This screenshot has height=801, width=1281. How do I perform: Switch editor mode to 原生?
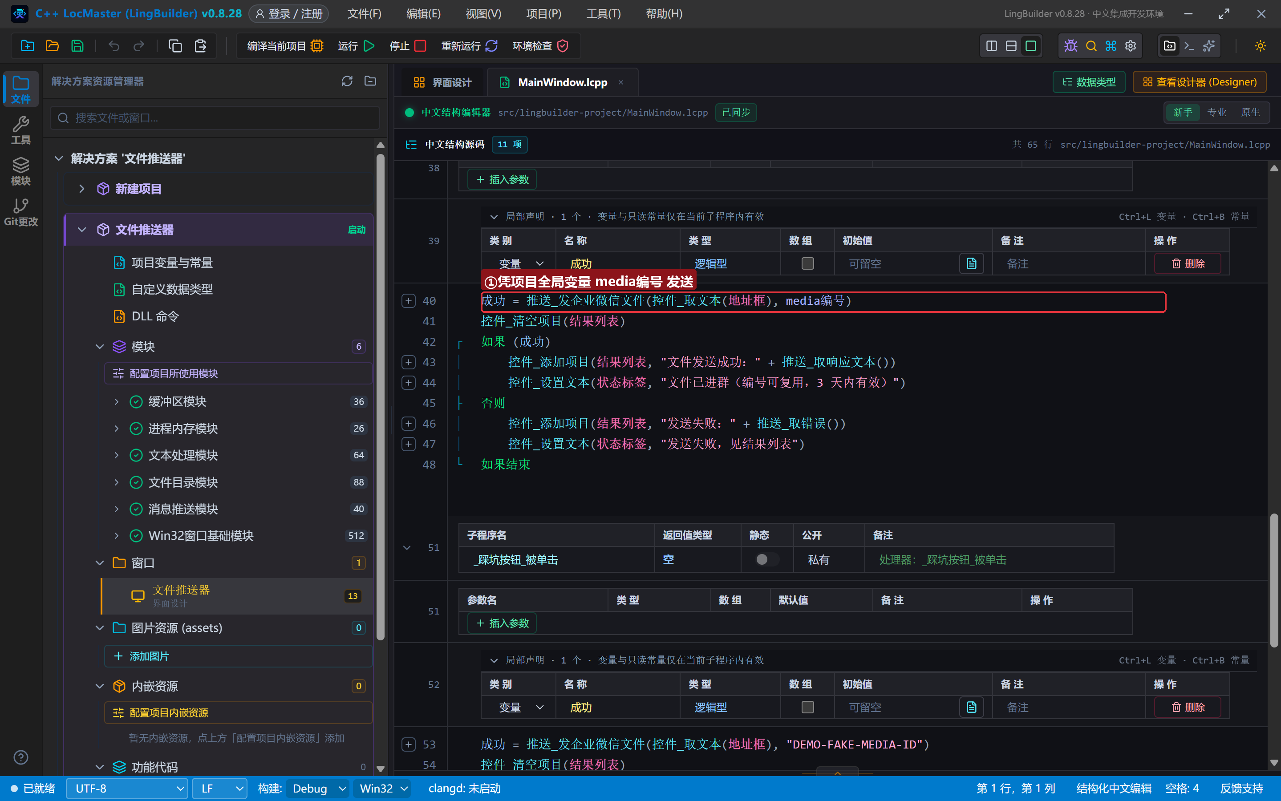pyautogui.click(x=1250, y=112)
